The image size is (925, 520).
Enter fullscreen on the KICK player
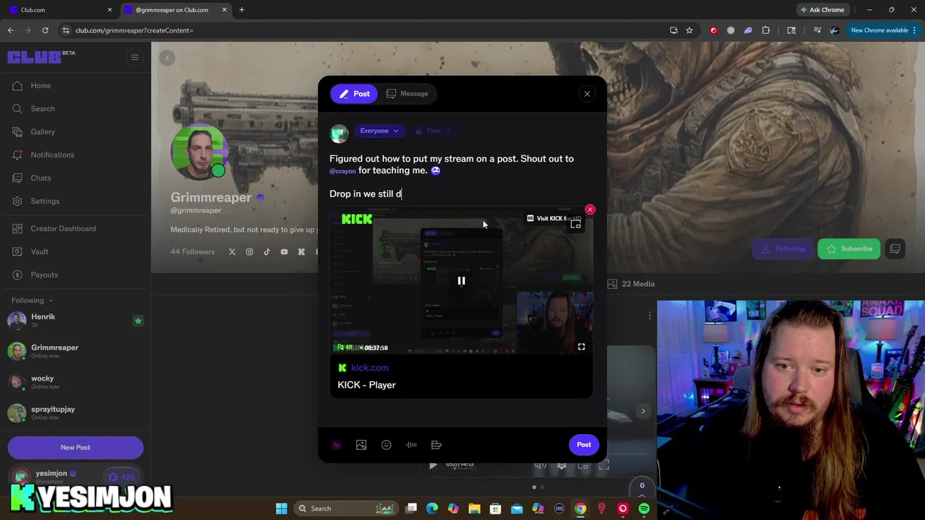coord(581,347)
